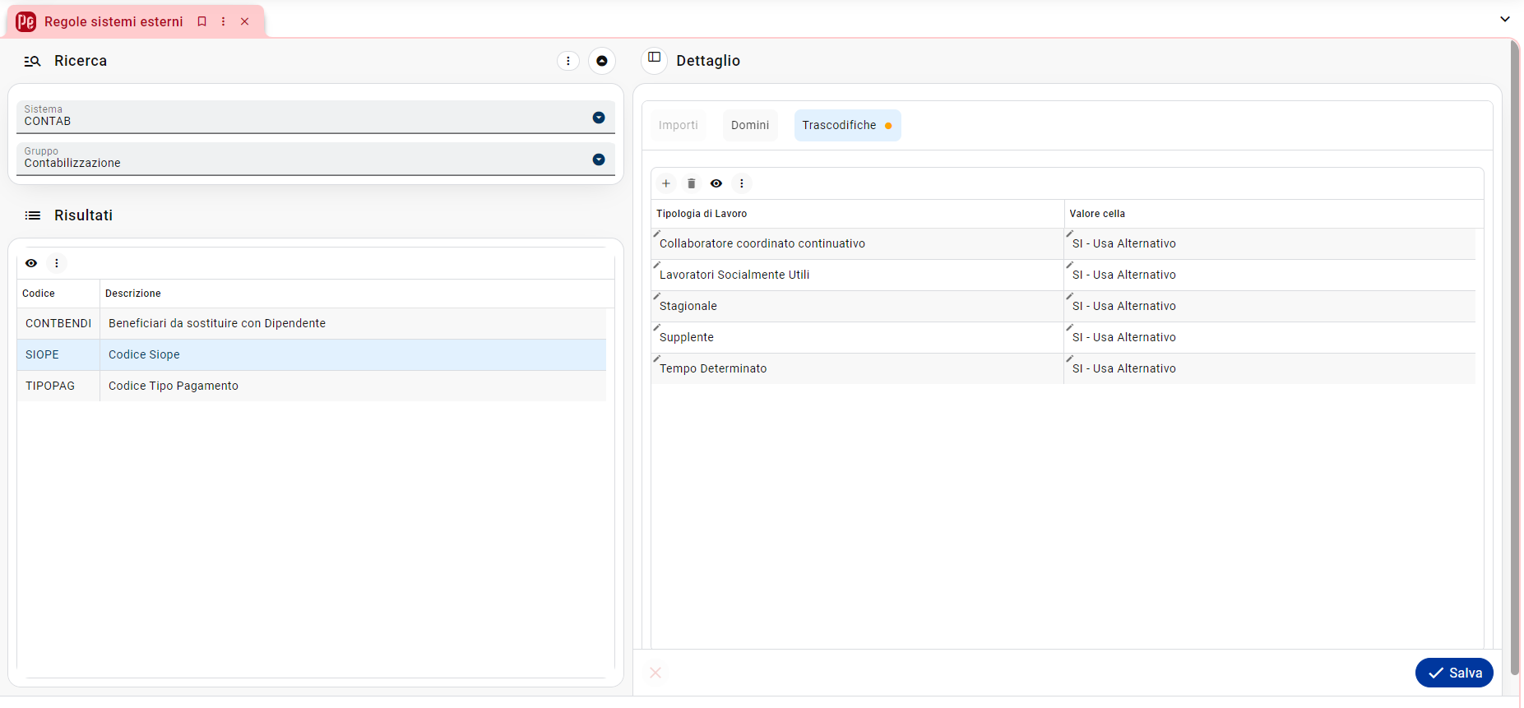Edit the Tempo Determinato cell
This screenshot has height=708, width=1524.
pos(857,368)
